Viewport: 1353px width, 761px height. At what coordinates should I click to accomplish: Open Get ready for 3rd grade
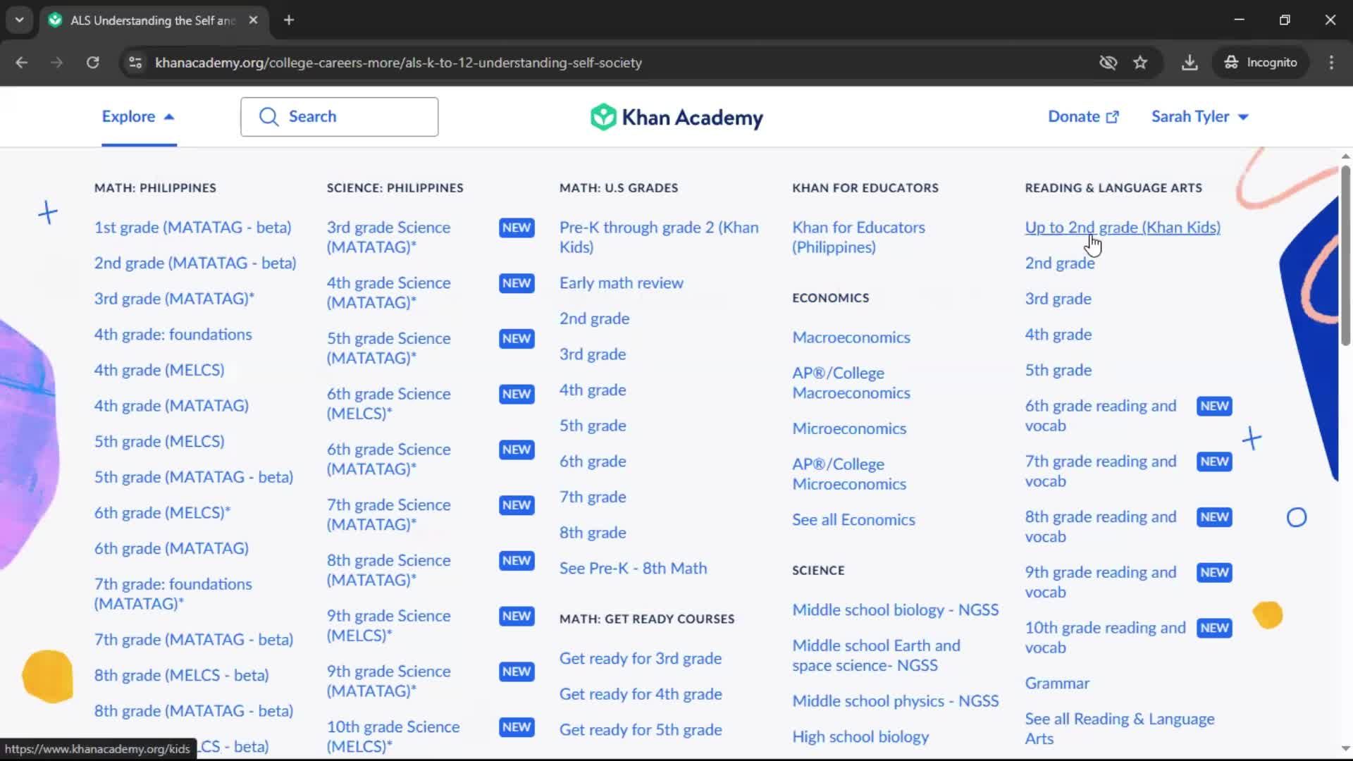pos(640,658)
